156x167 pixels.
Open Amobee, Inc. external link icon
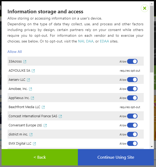(x=30, y=89)
